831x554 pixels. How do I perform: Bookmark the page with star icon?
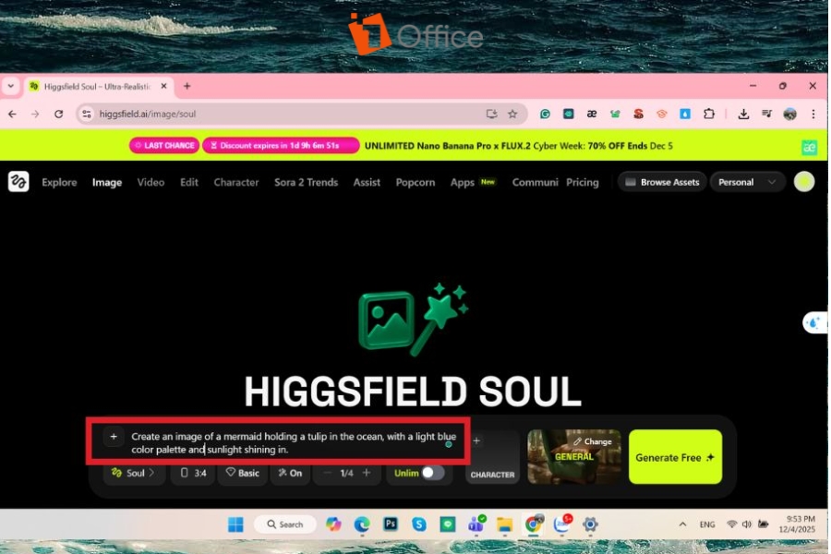[x=512, y=114]
